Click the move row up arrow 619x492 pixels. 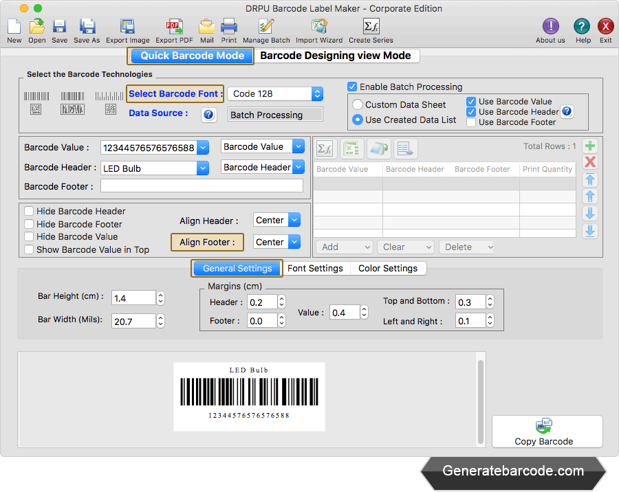[590, 197]
